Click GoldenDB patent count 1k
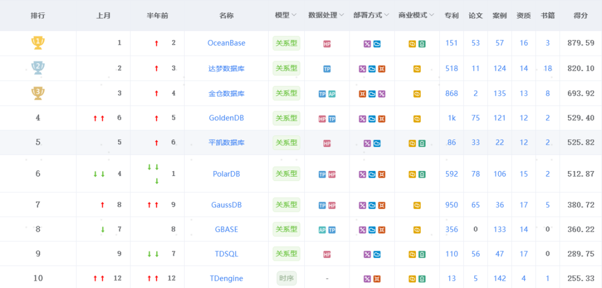 click(452, 118)
